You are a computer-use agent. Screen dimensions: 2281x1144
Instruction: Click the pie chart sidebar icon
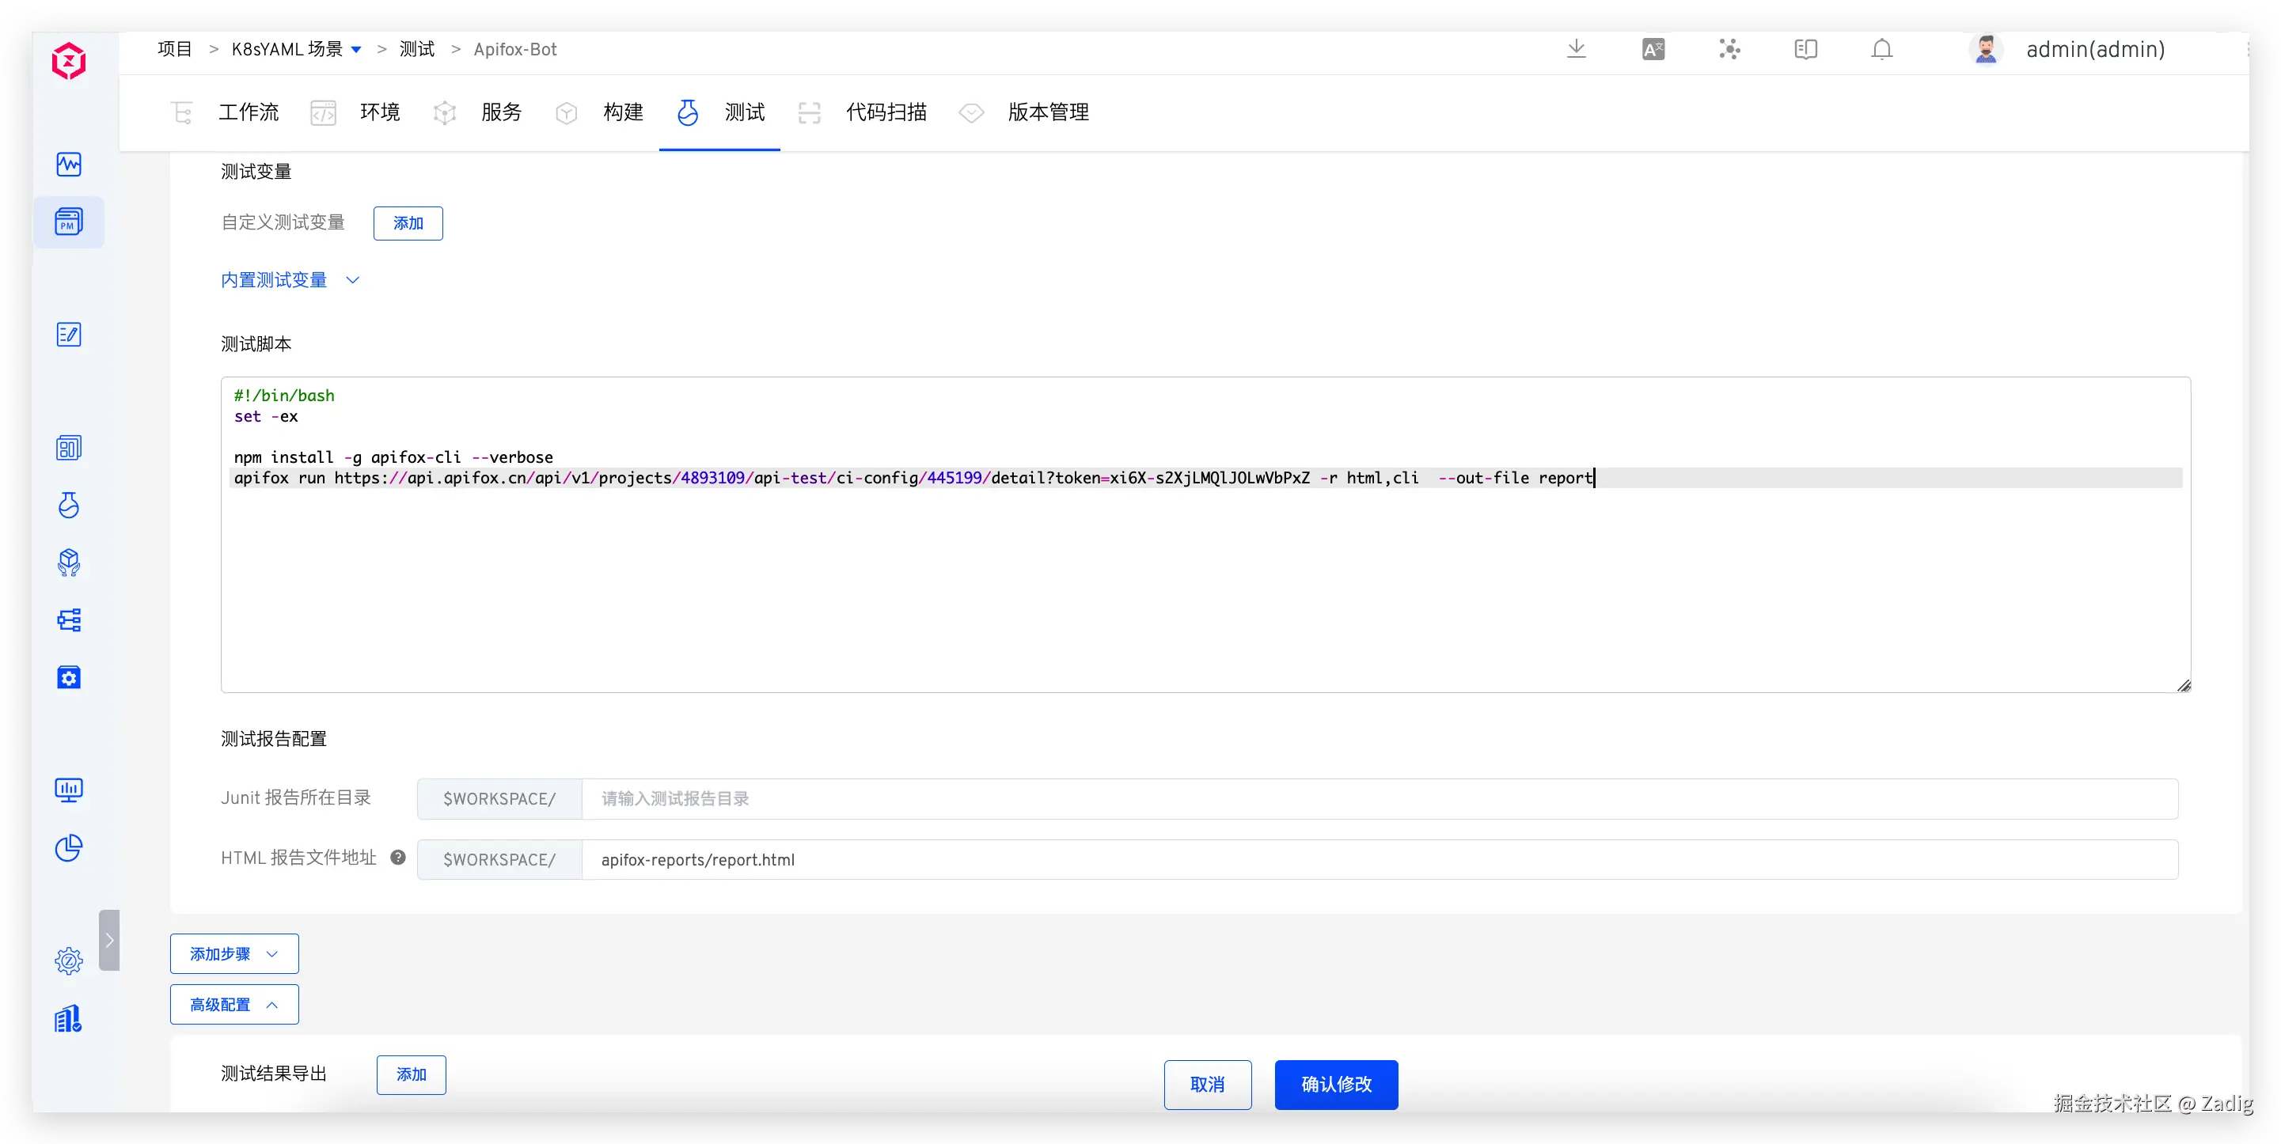68,848
